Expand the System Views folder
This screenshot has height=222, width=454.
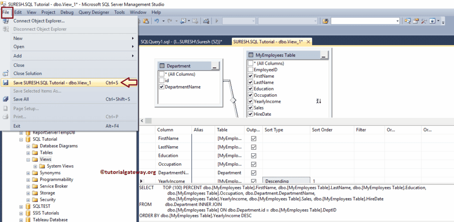(x=35, y=166)
